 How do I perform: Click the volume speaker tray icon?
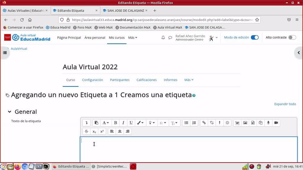(268, 166)
